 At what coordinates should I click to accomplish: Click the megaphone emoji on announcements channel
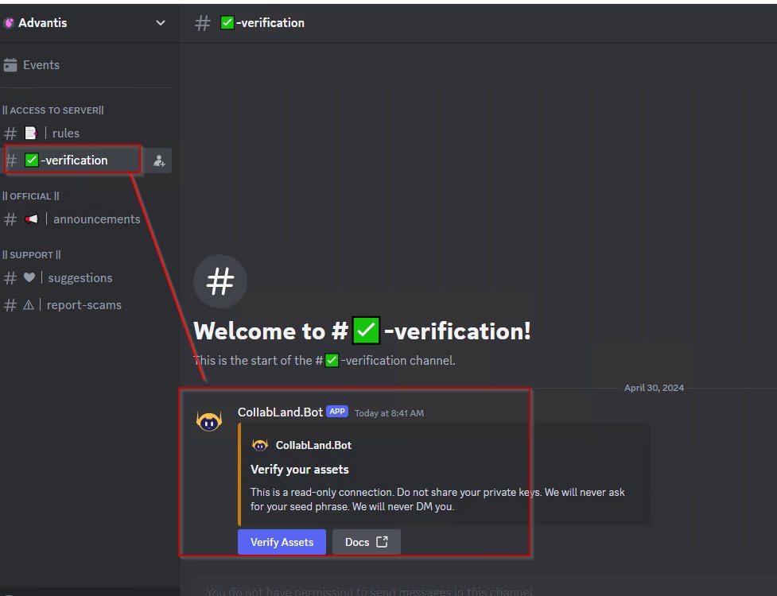click(x=31, y=219)
